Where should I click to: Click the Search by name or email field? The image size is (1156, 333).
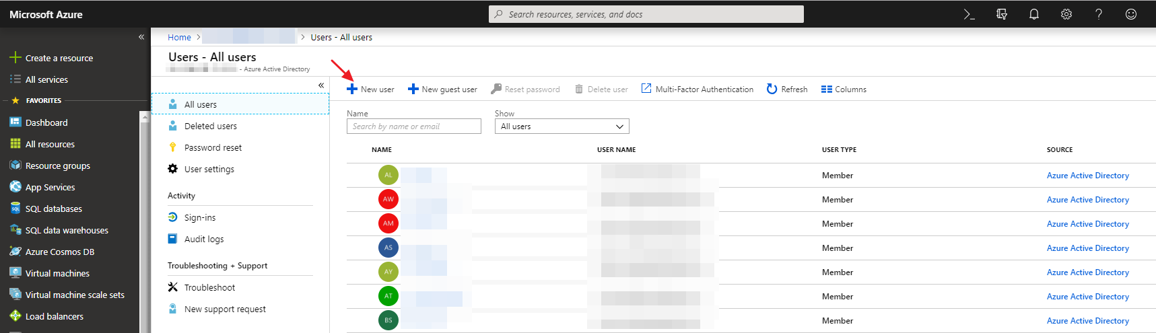tap(413, 126)
